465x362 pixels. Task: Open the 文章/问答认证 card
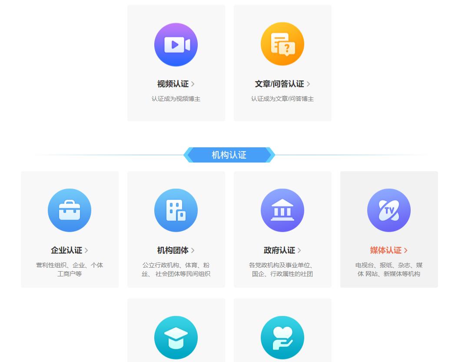(x=282, y=63)
